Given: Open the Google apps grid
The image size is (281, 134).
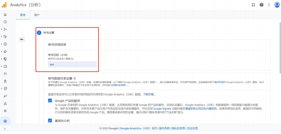Looking at the screenshot, I should click(253, 5).
